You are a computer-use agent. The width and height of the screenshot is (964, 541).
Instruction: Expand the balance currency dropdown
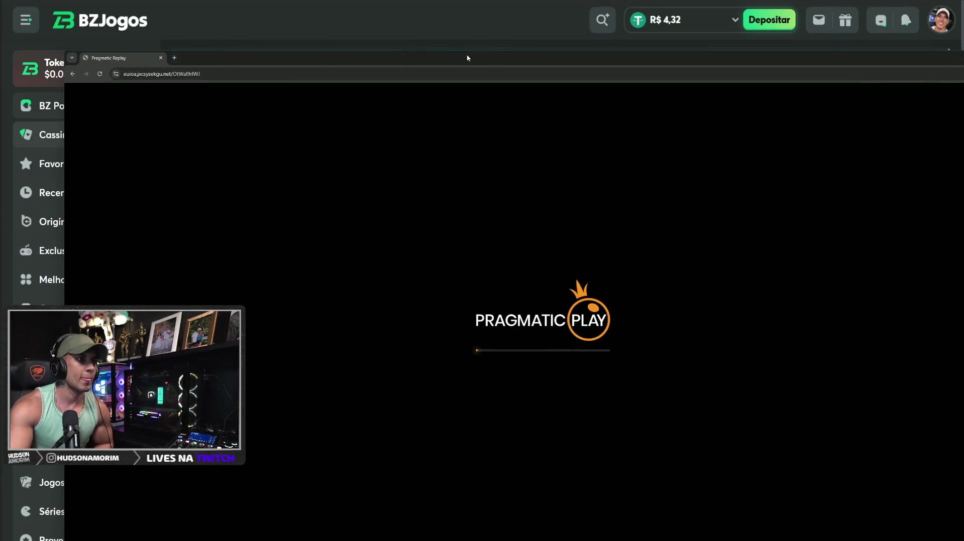click(735, 20)
